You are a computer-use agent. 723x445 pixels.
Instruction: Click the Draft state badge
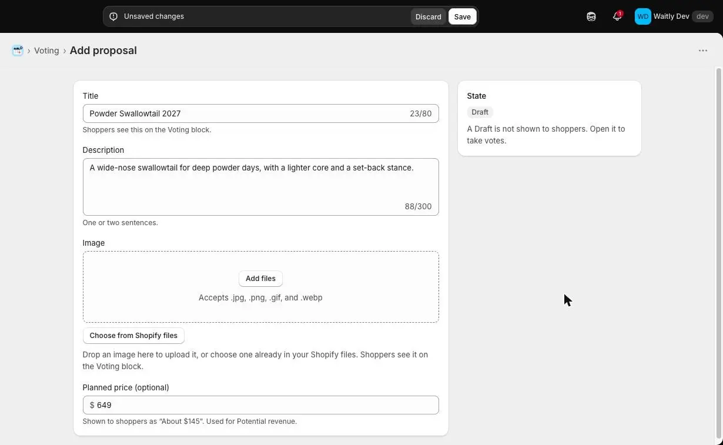[480, 112]
